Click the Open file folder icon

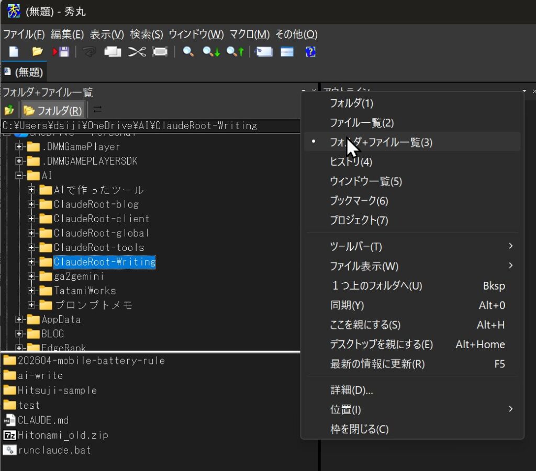pos(37,52)
